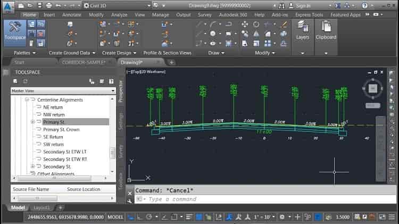Open the annotation scale 1"=10' dropdown
The width and height of the screenshot is (399, 224).
(x=264, y=217)
